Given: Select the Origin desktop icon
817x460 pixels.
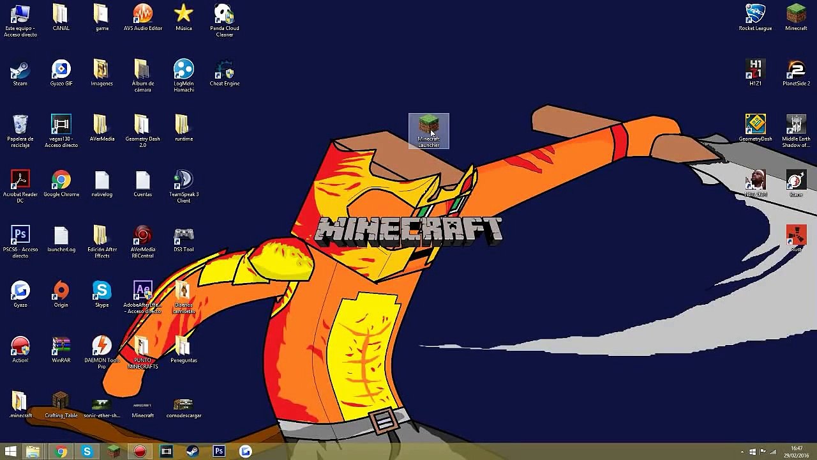Looking at the screenshot, I should point(61,294).
